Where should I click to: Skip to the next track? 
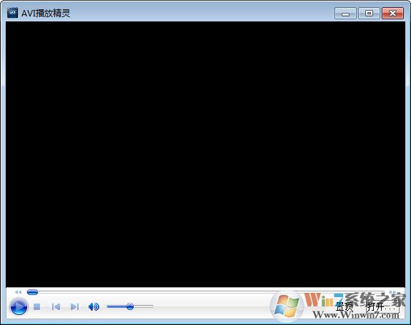pos(75,306)
